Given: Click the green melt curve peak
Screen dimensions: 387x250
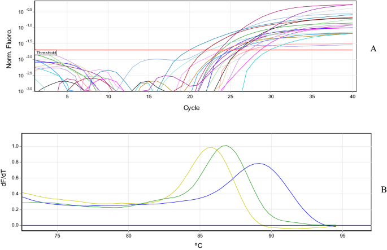Looking at the screenshot, I should 226,145.
